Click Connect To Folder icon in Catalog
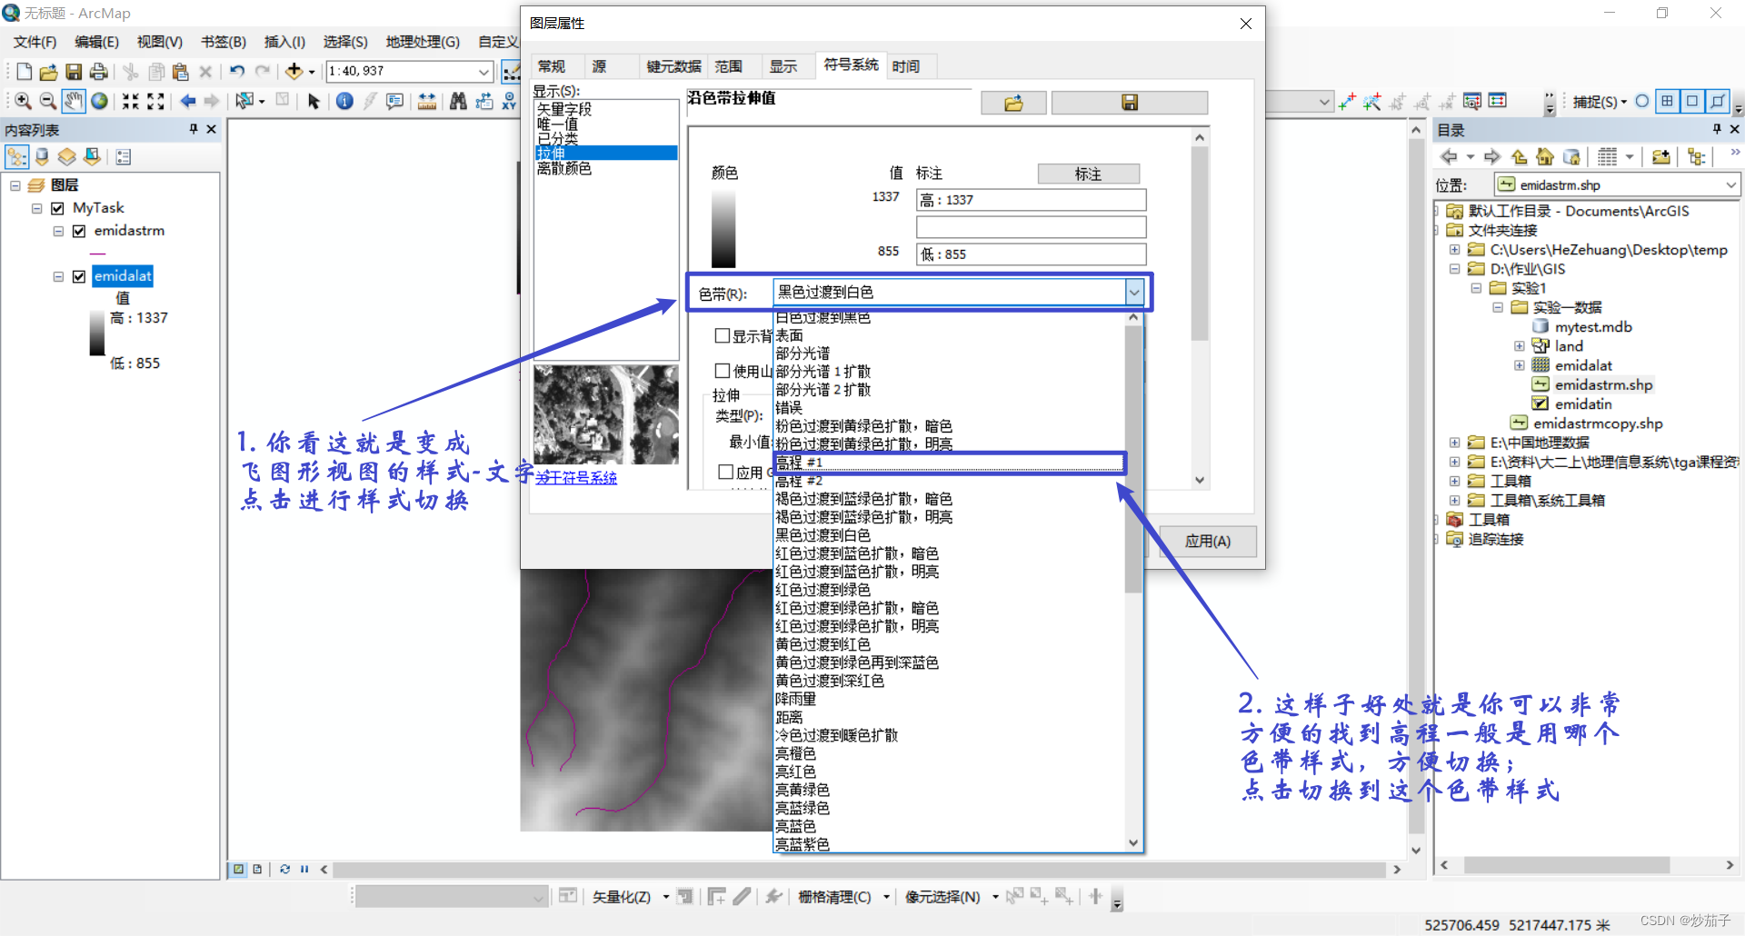 pyautogui.click(x=1660, y=157)
